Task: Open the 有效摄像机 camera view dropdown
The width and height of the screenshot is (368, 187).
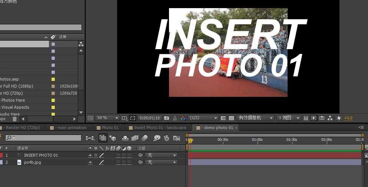Action: point(255,118)
